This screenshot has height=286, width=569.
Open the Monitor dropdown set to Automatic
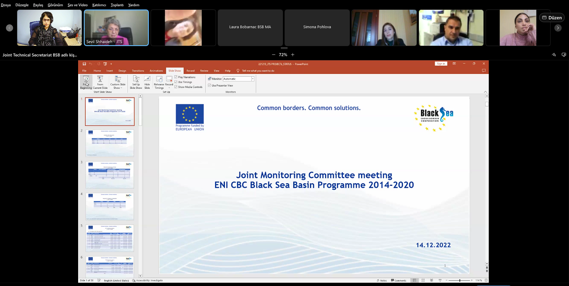tap(253, 79)
